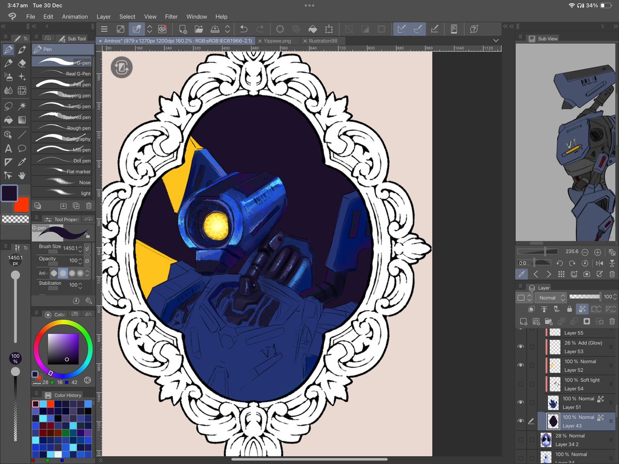Select the main dark purple color swatch

pyautogui.click(x=9, y=193)
